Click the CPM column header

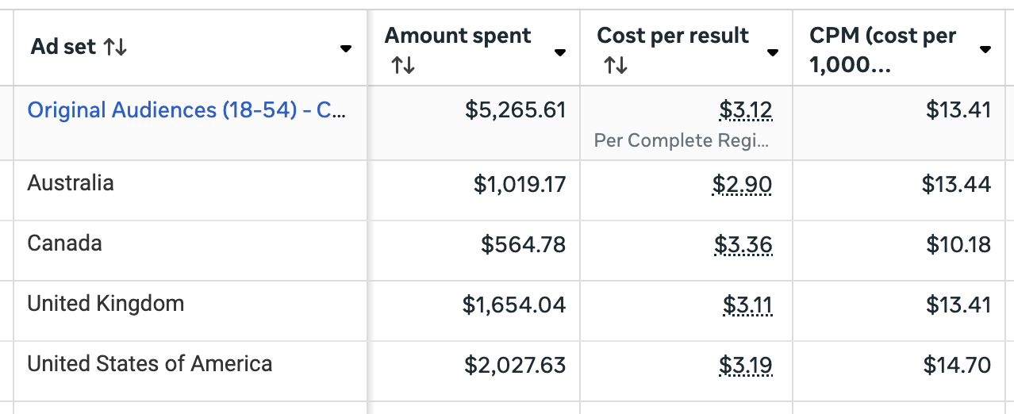[x=882, y=49]
